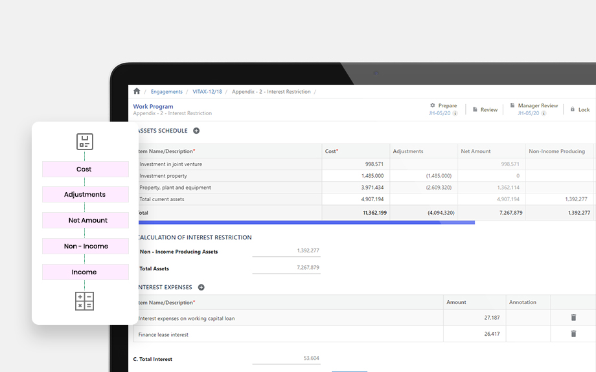Screen dimensions: 596x372
Task: Click total cost value 11,362,199
Action: click(x=375, y=213)
